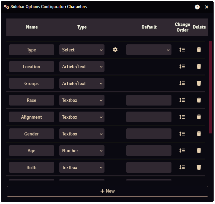
Task: Edit the Type name field
Action: 31,50
